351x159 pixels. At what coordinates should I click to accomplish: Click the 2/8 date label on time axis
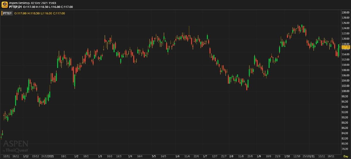(x=231, y=156)
